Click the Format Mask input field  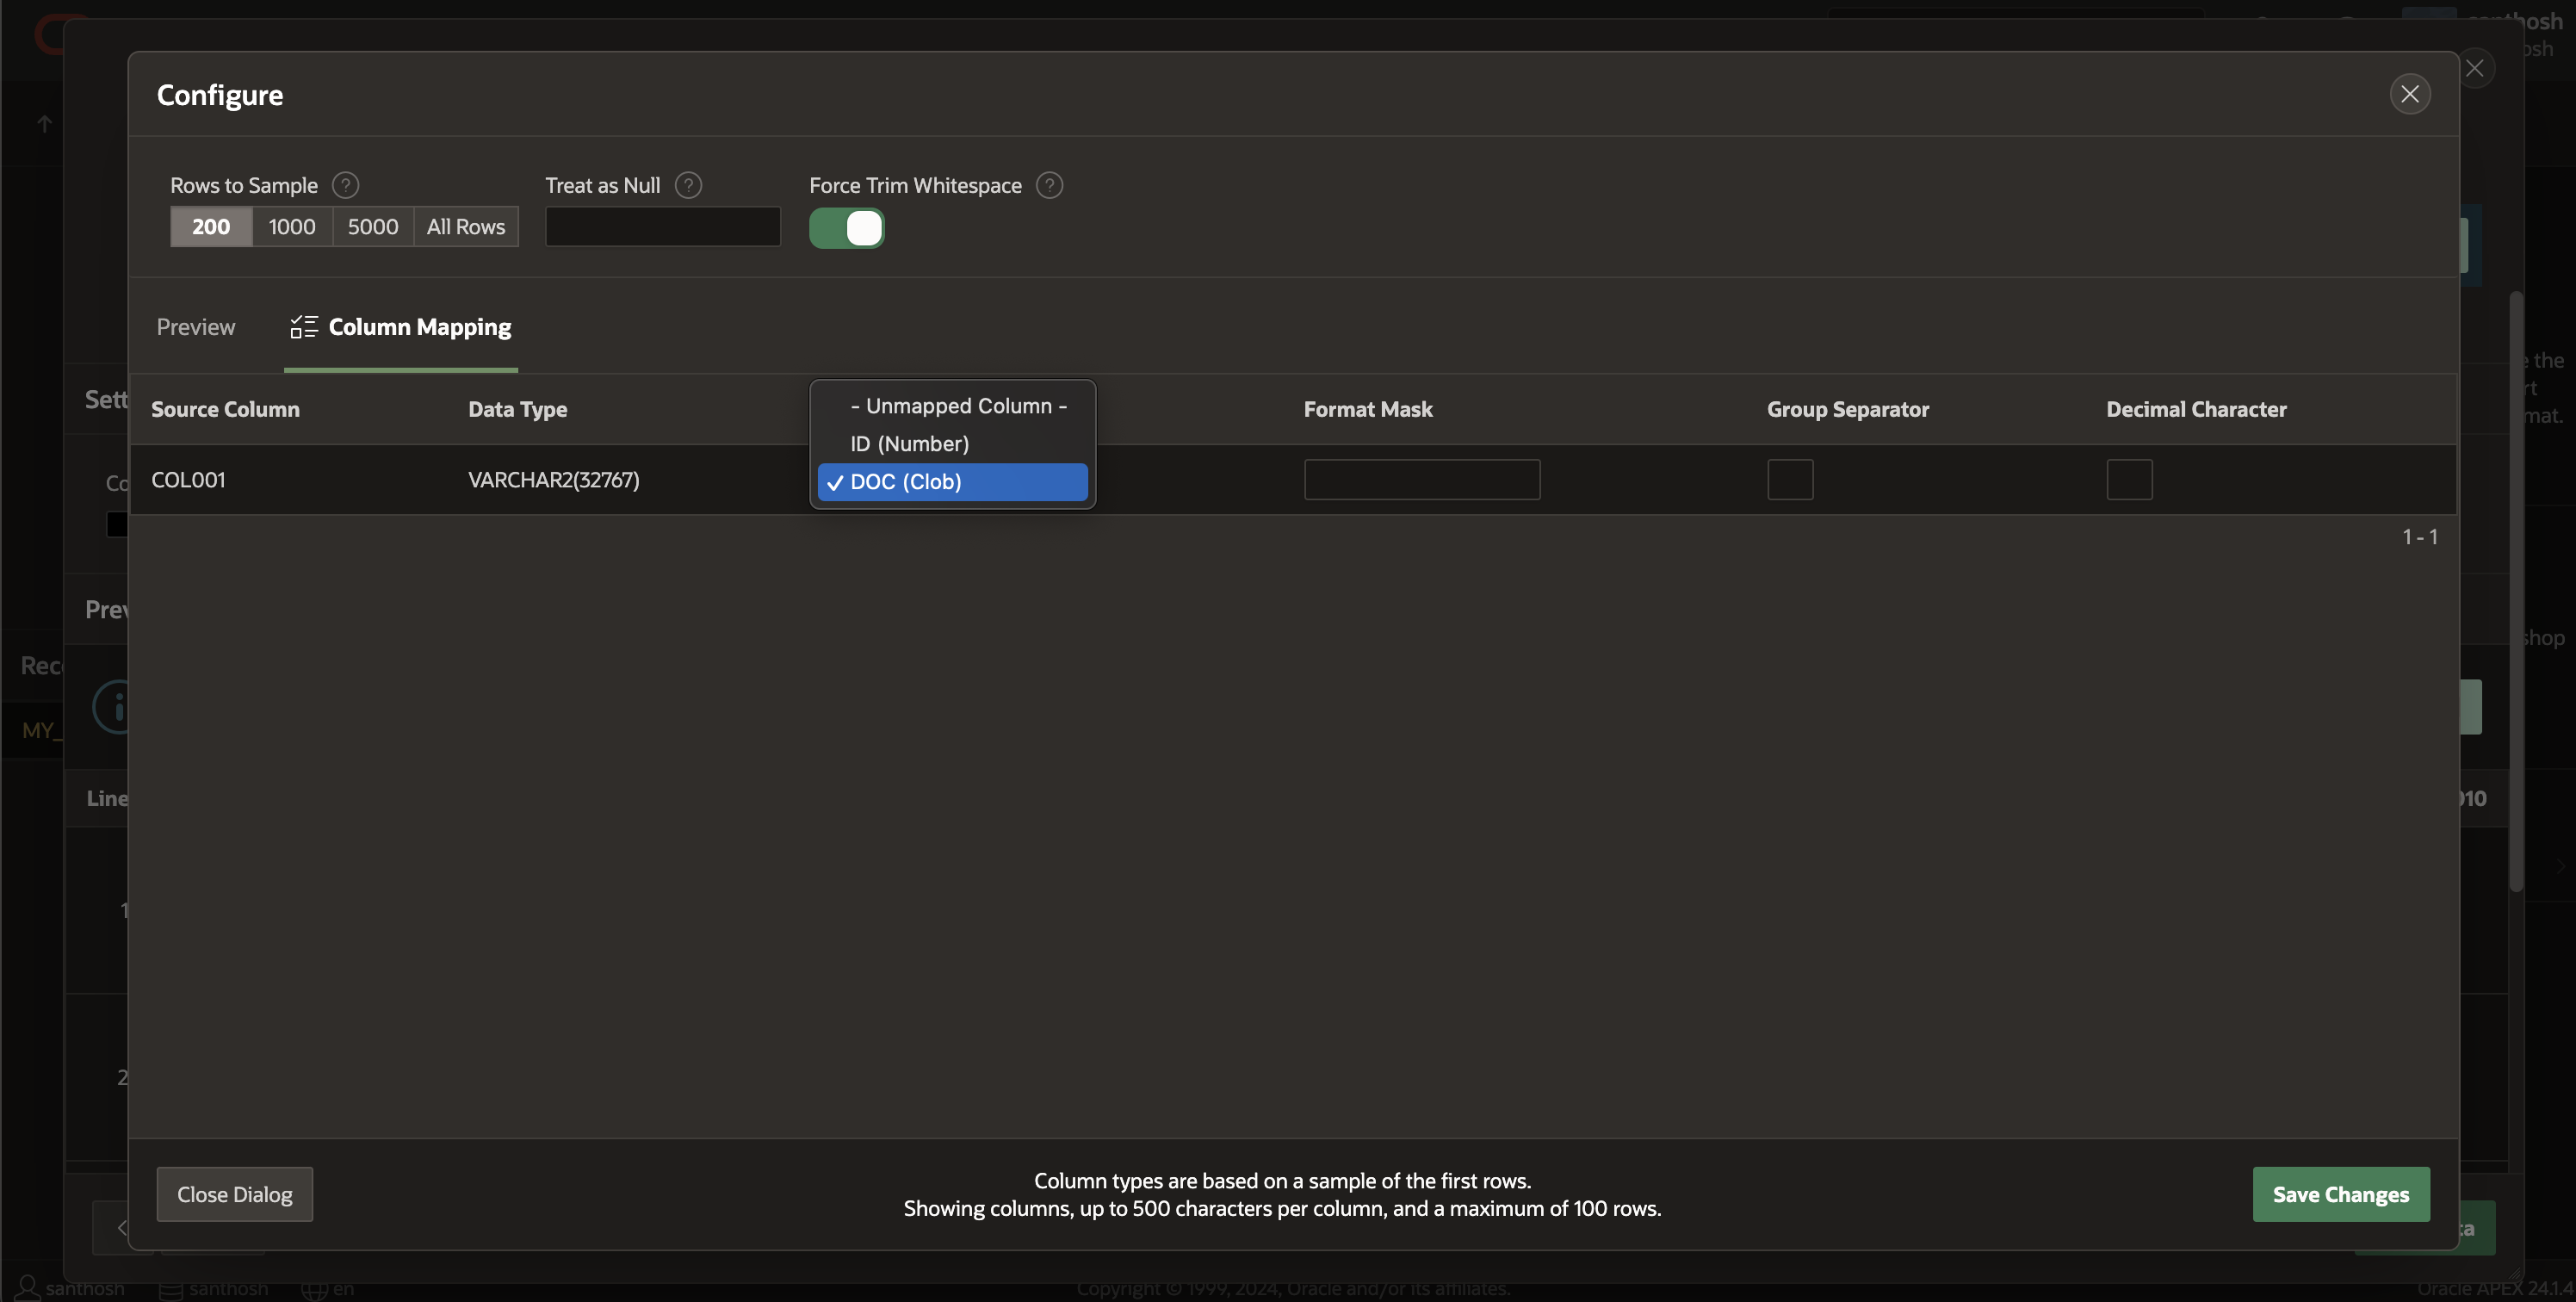coord(1421,480)
